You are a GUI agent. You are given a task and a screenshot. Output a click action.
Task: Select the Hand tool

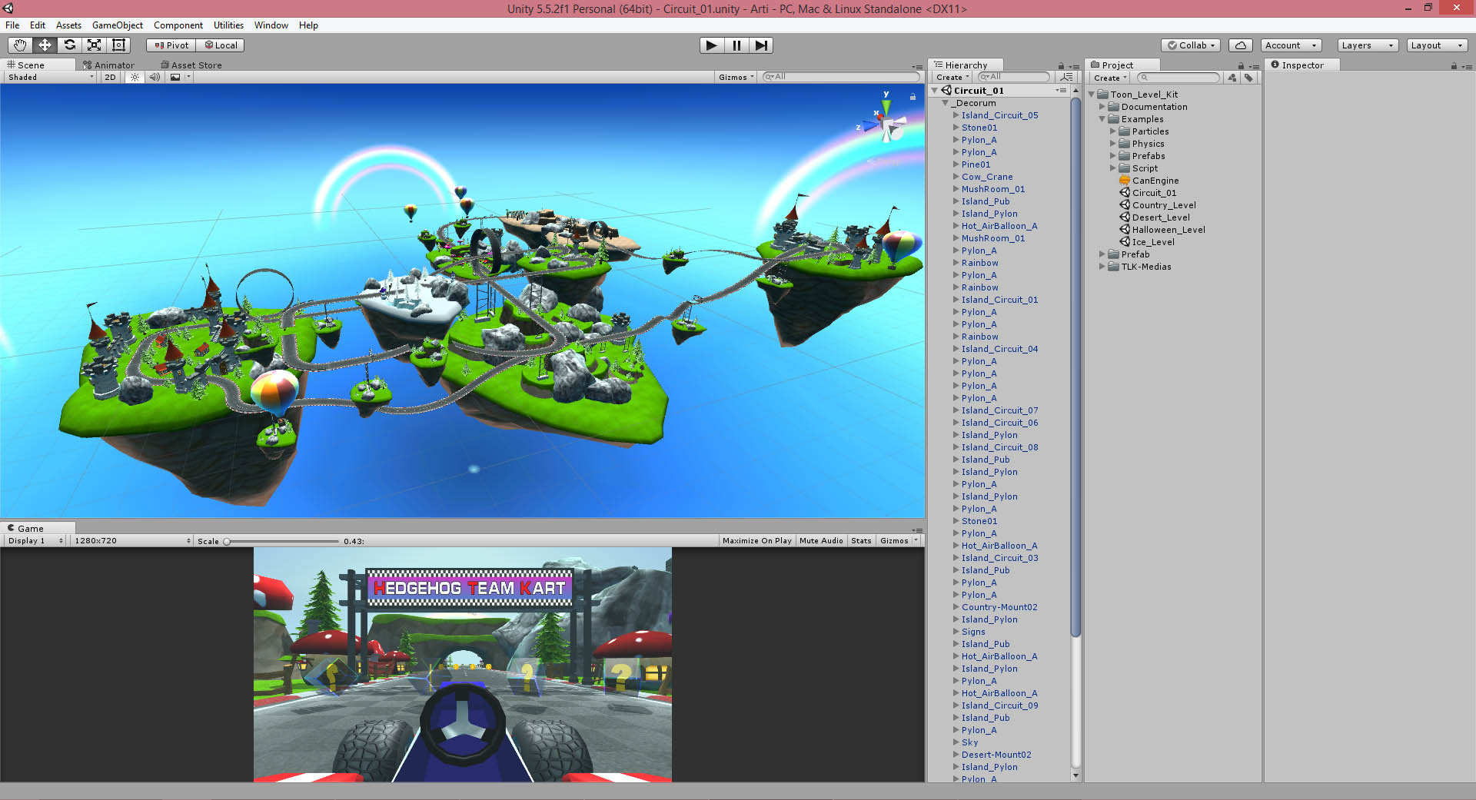[20, 45]
